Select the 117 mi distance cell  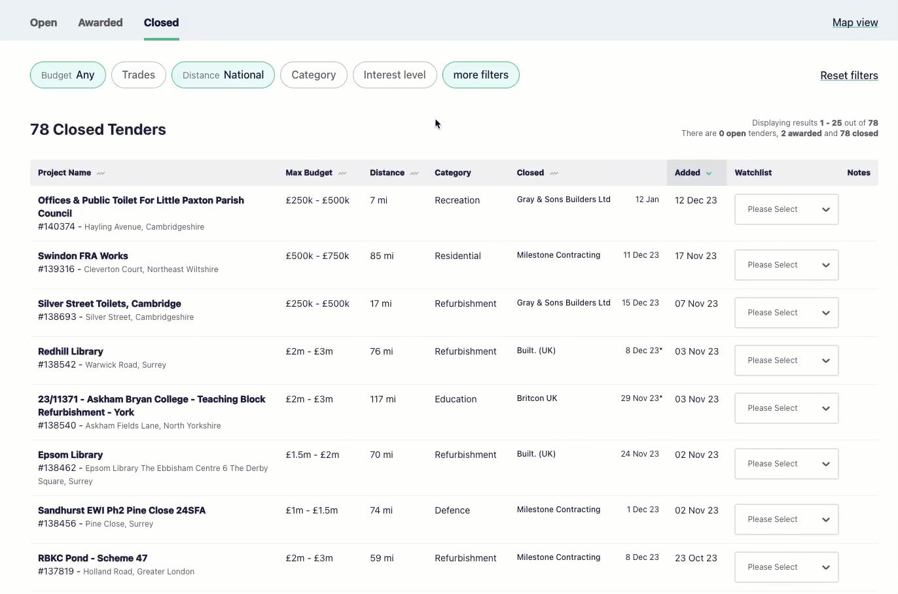[383, 399]
